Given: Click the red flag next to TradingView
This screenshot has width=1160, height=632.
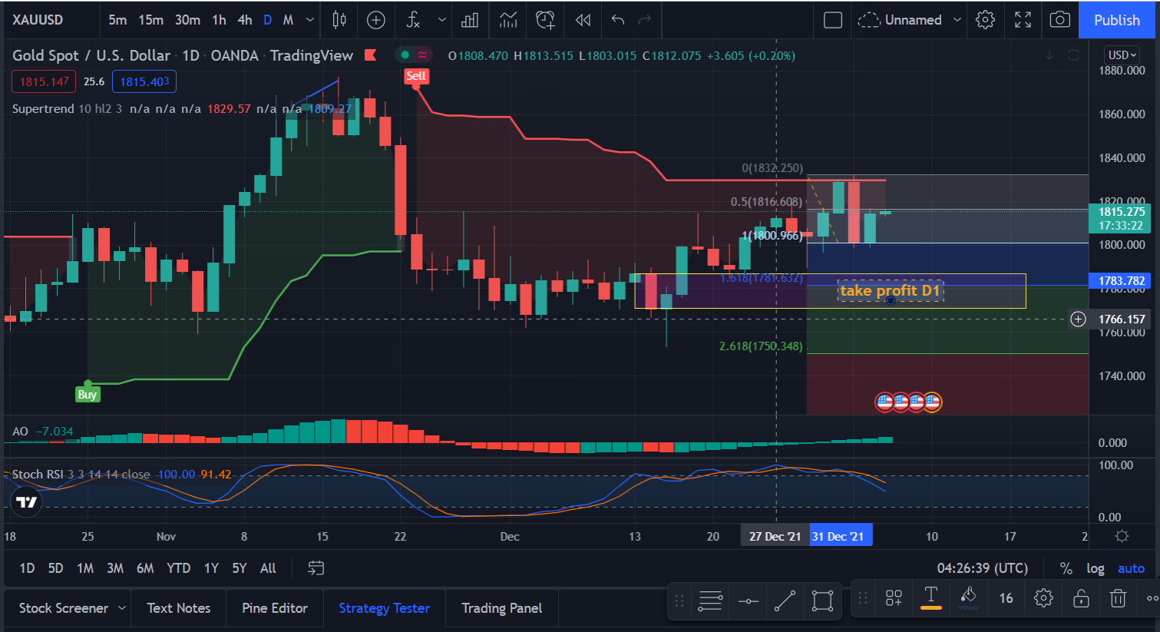Looking at the screenshot, I should pyautogui.click(x=370, y=55).
